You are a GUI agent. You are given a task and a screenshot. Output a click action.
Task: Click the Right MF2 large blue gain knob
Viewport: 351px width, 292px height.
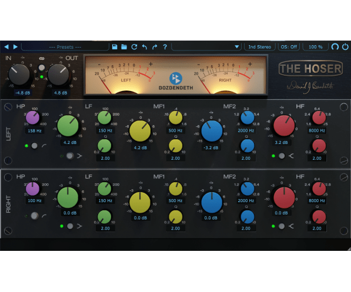212,202
